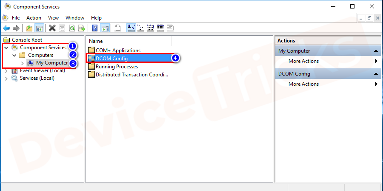
Task: Select Event Viewer (Local) in tree
Action: coord(43,70)
